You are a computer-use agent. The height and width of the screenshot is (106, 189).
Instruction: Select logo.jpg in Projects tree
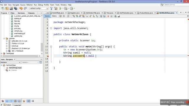point(17,21)
